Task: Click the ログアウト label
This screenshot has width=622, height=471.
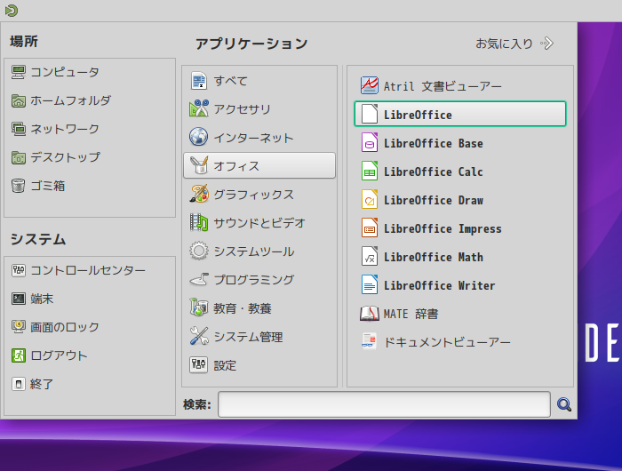Action: pyautogui.click(x=59, y=355)
